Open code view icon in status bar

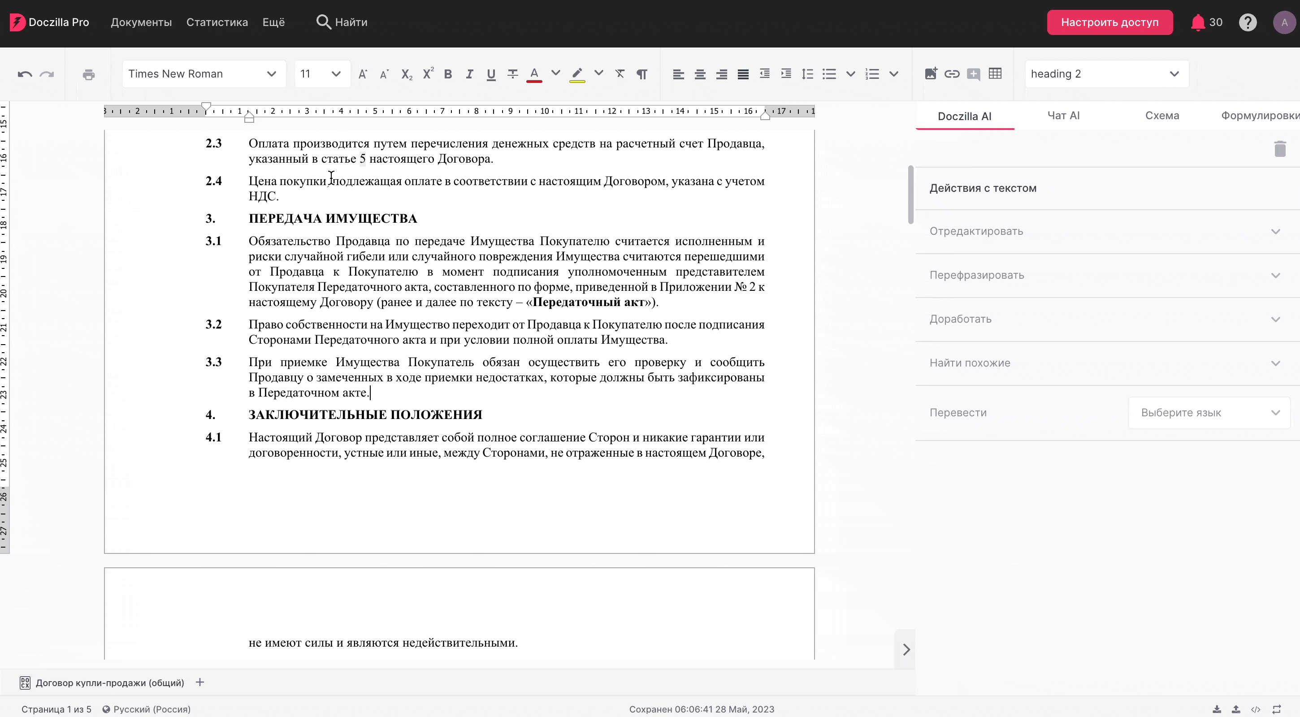point(1256,709)
